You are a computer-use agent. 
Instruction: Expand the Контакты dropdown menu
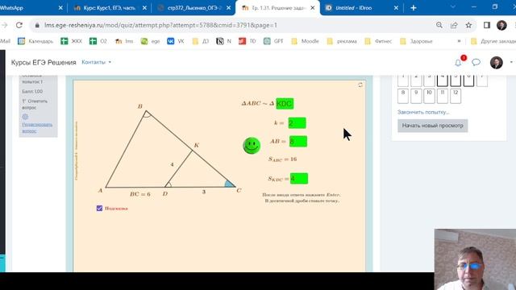96,62
